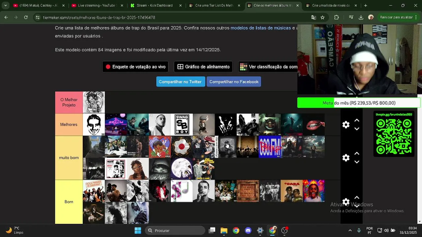422x237 pixels.
Task: Click the colored grid community ranking icon
Action: (x=244, y=67)
